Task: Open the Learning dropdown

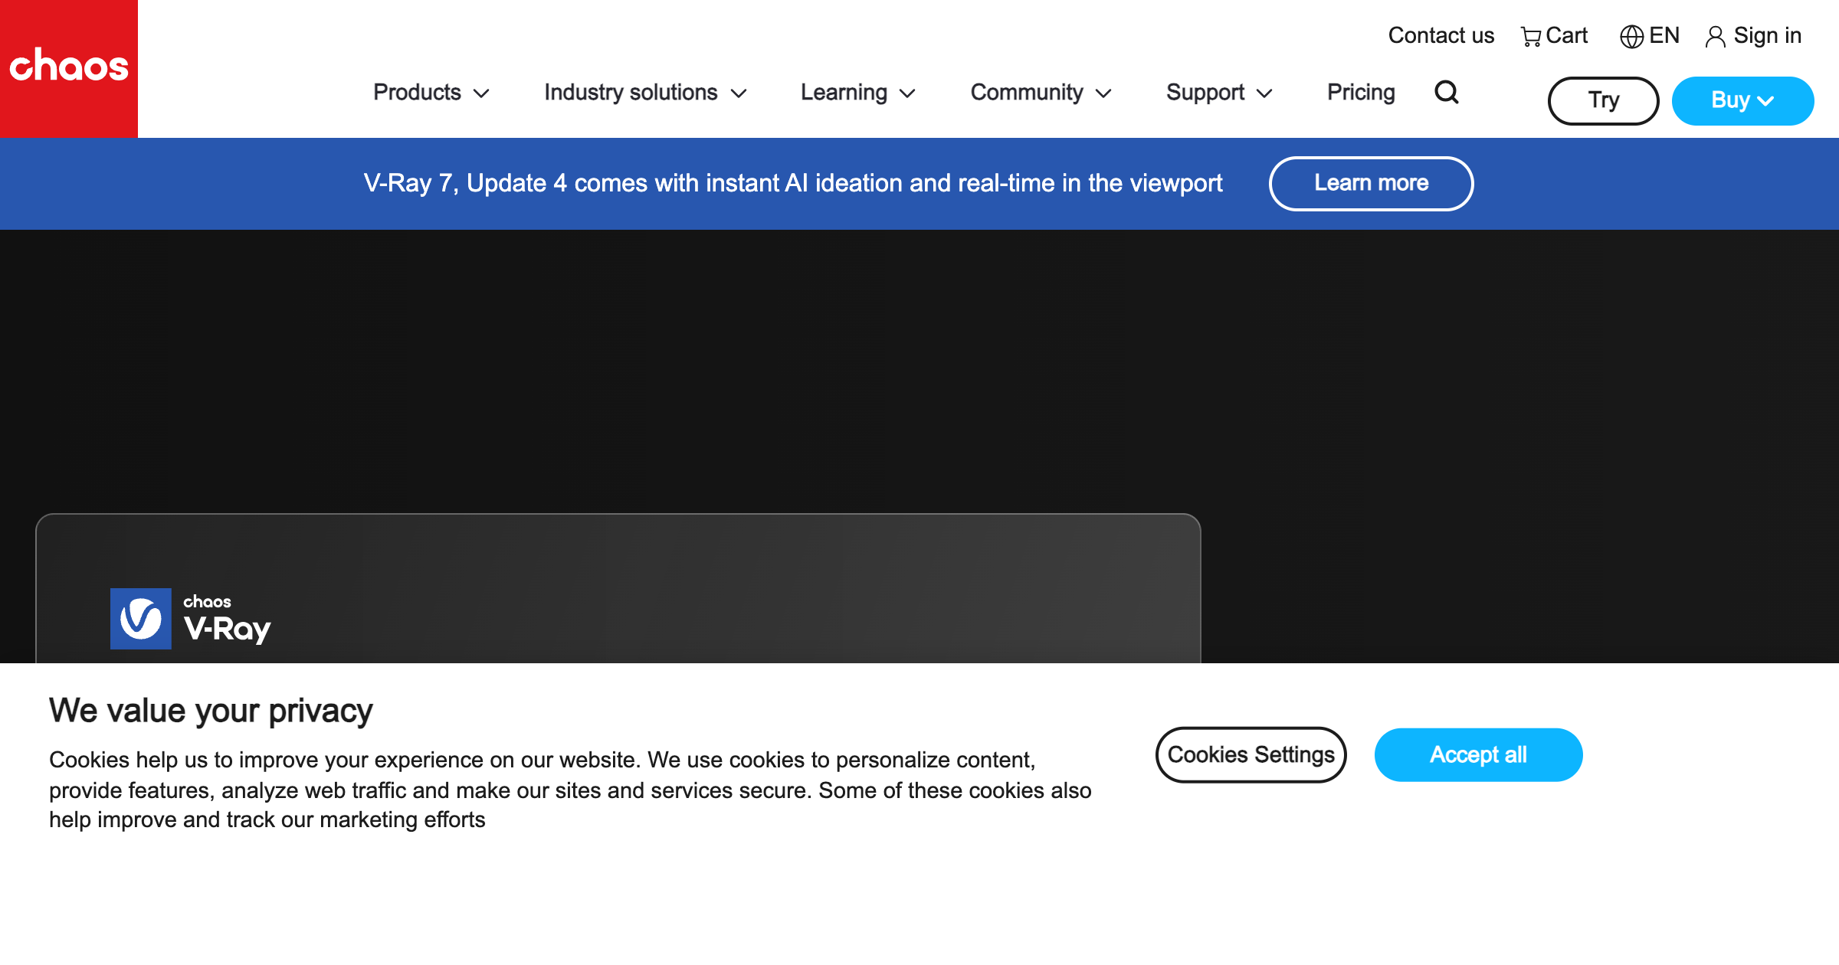Action: tap(858, 93)
